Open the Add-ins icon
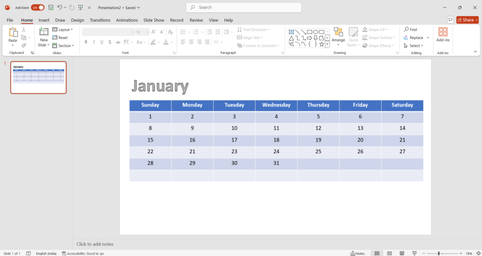This screenshot has height=256, width=482. pos(443,32)
